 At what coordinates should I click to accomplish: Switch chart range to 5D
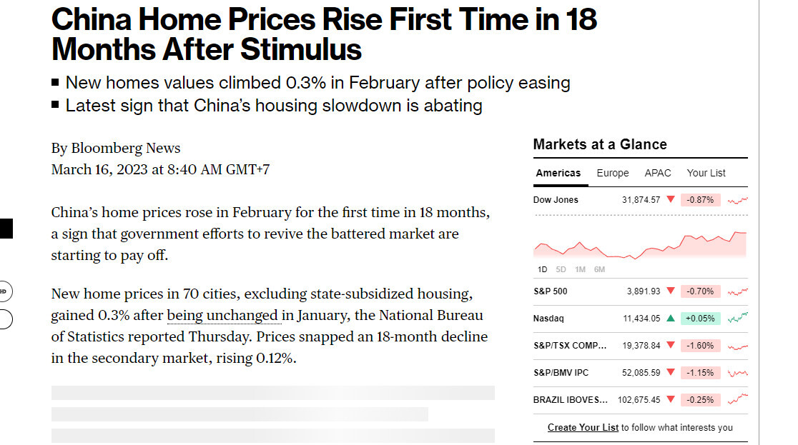point(561,269)
